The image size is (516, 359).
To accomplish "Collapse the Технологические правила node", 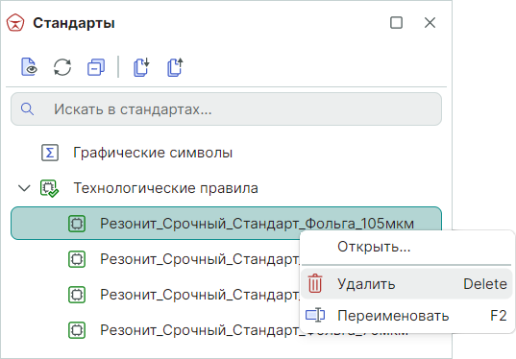I will coord(24,188).
